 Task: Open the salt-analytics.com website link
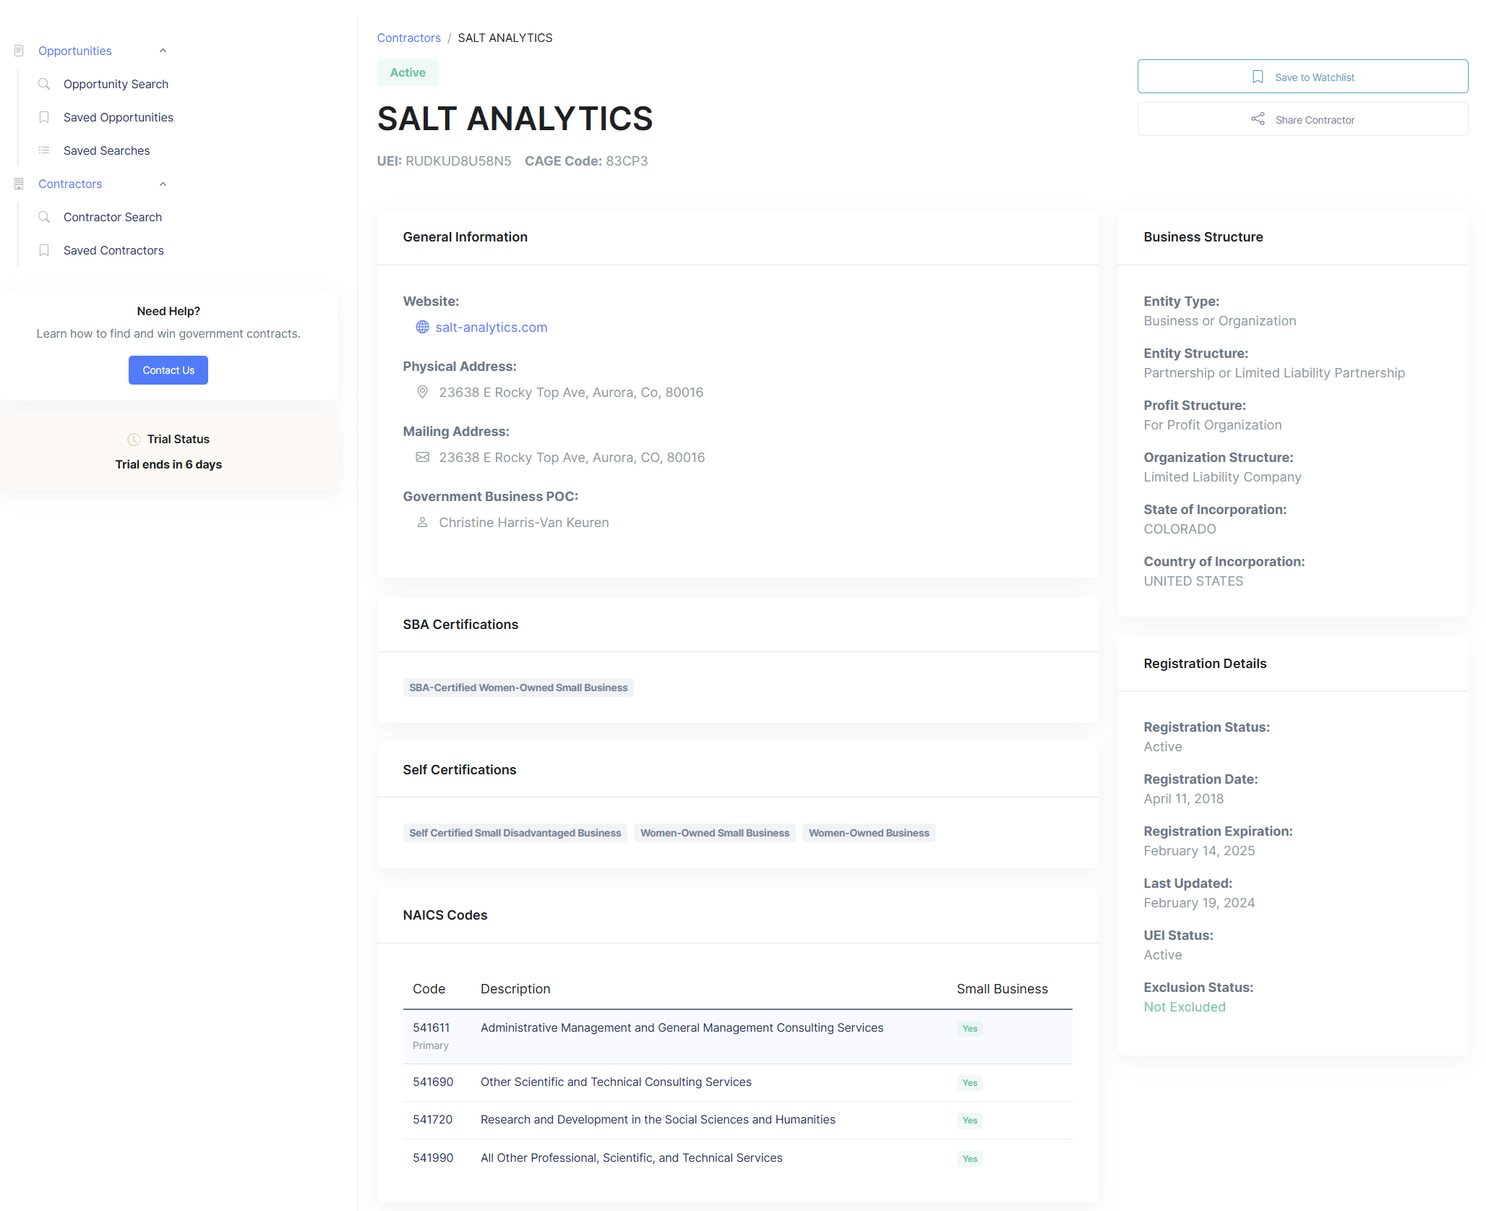click(491, 328)
